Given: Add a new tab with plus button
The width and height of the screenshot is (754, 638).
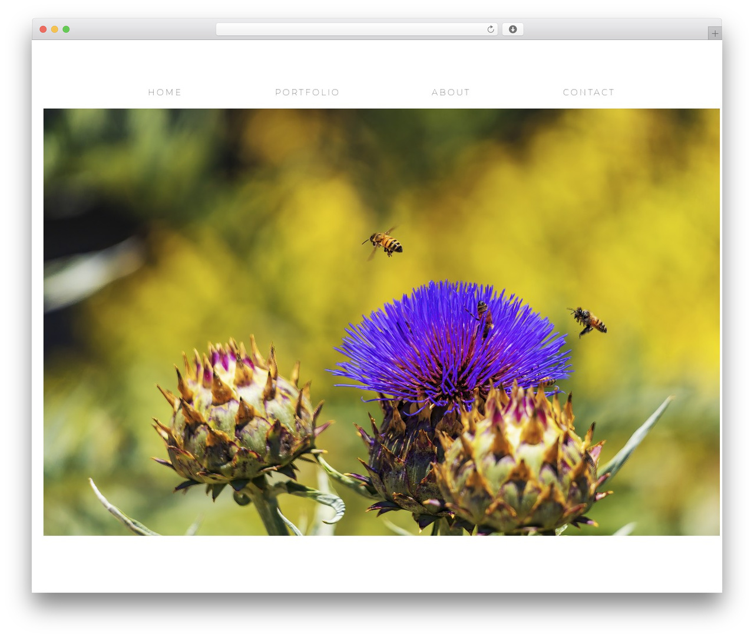Looking at the screenshot, I should coord(715,34).
